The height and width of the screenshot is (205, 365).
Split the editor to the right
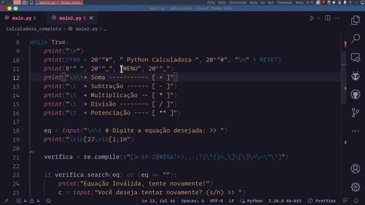tap(327, 18)
